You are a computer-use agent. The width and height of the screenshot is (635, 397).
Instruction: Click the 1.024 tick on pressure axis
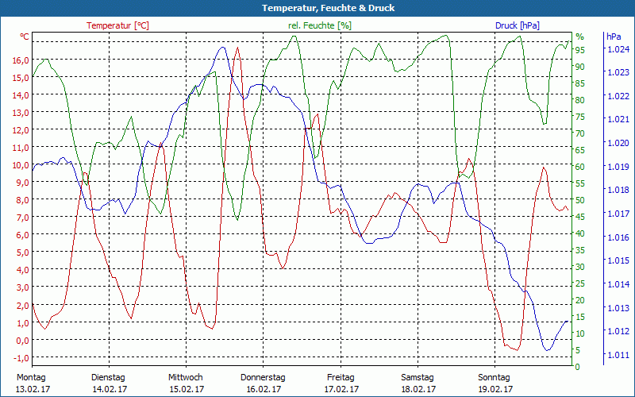[x=618, y=49]
